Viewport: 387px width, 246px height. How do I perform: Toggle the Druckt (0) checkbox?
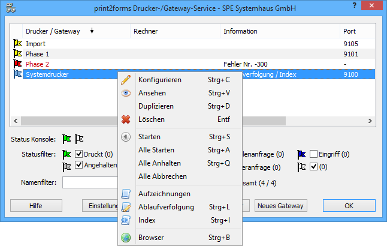click(x=78, y=154)
